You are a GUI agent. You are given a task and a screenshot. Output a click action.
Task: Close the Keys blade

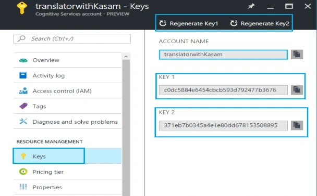click(x=308, y=6)
